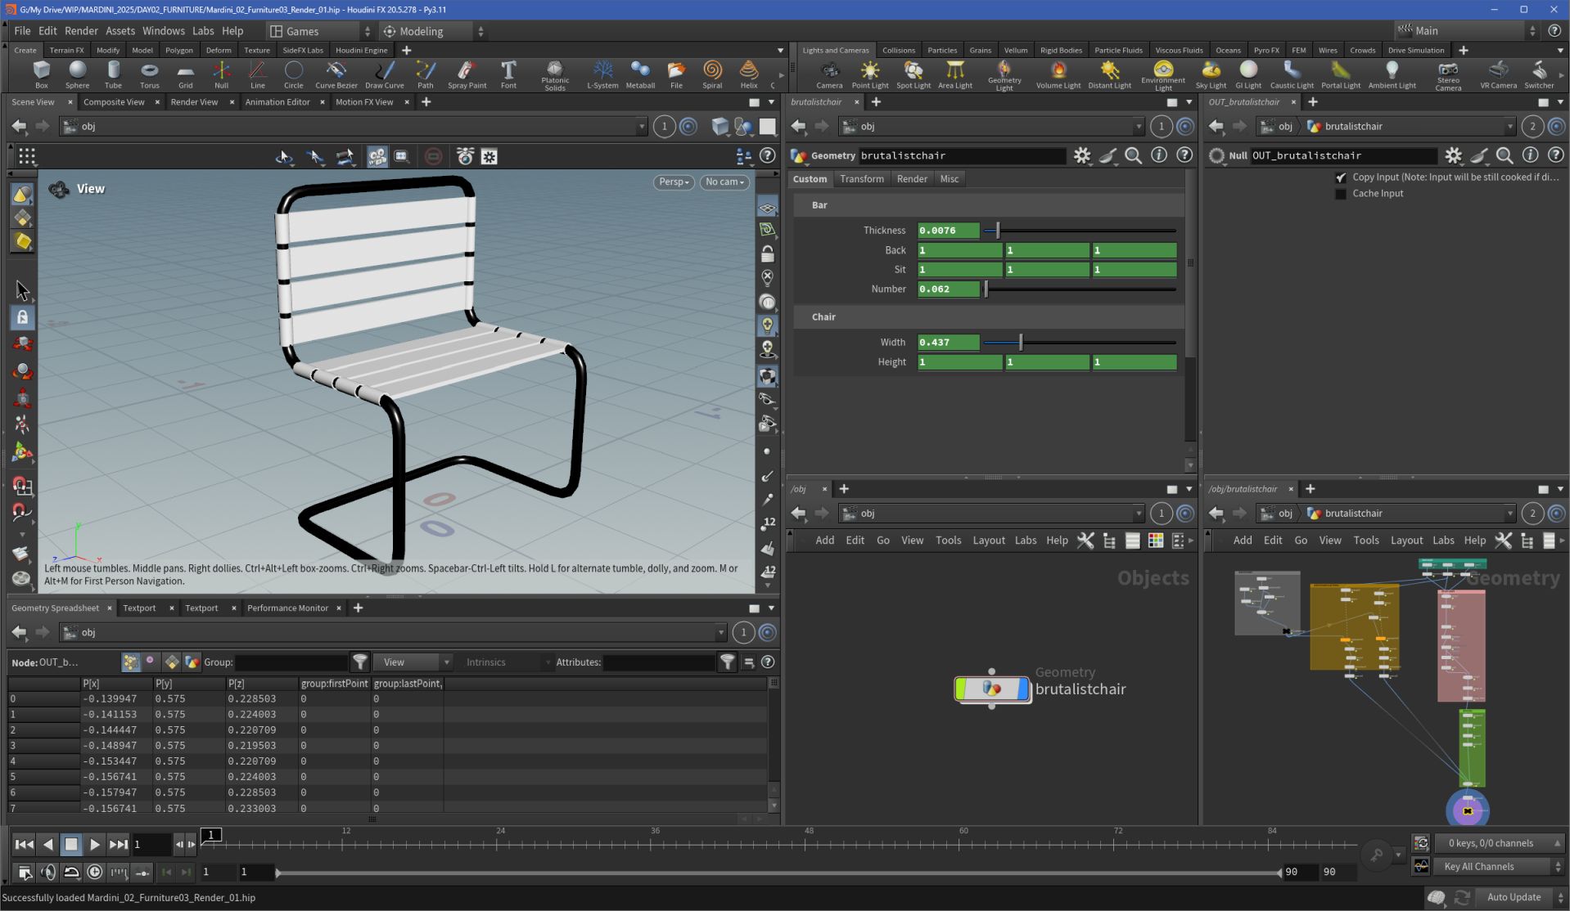1570x911 pixels.
Task: Toggle the brutalistchair node display flag
Action: 1022,689
